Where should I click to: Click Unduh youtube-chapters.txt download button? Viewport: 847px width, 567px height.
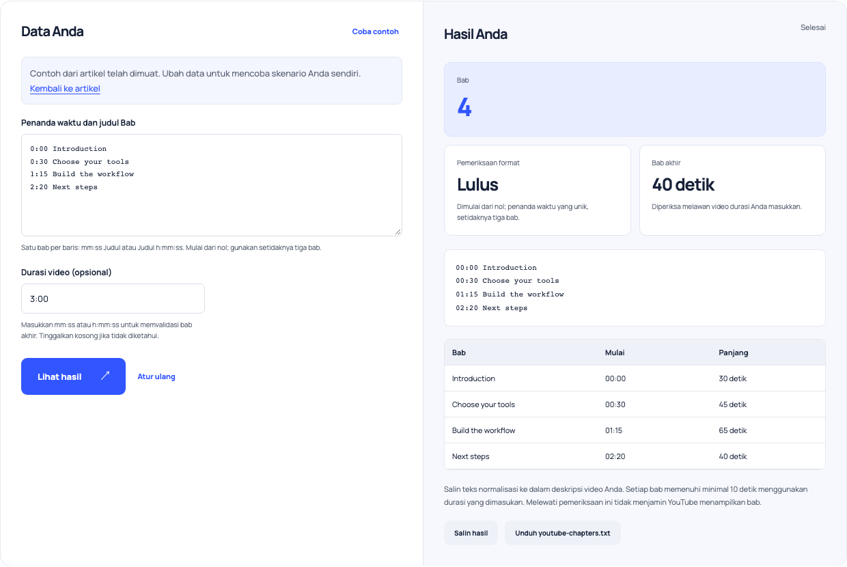click(563, 533)
